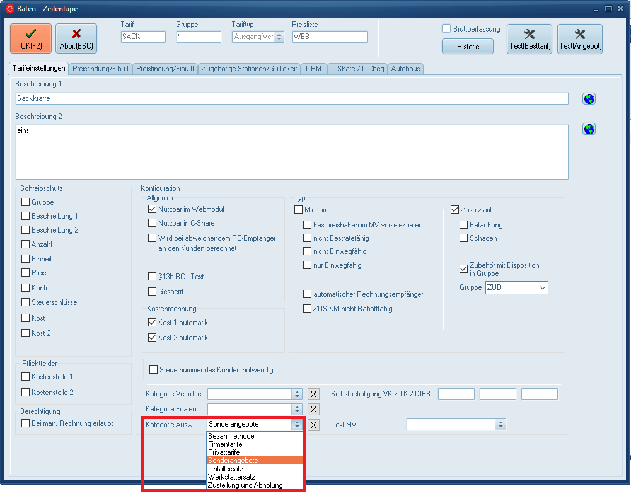Toggle the Miettarif checkbox
The image size is (631, 494).
pyautogui.click(x=299, y=210)
